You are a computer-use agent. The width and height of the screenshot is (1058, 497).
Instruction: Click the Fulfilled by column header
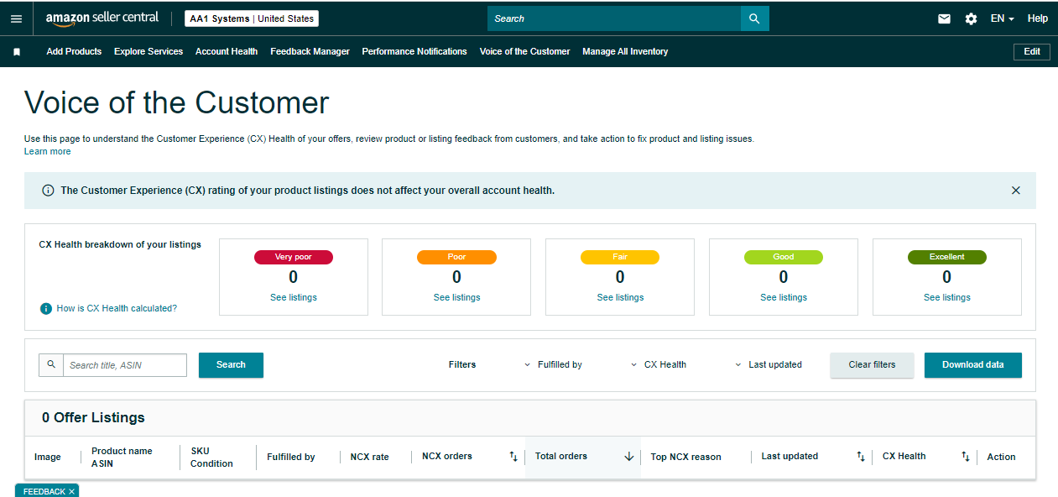tap(291, 458)
